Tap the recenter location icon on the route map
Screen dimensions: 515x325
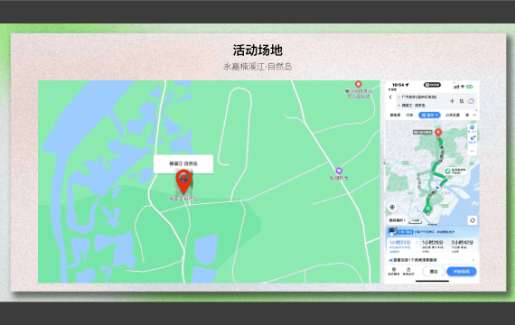point(473,220)
